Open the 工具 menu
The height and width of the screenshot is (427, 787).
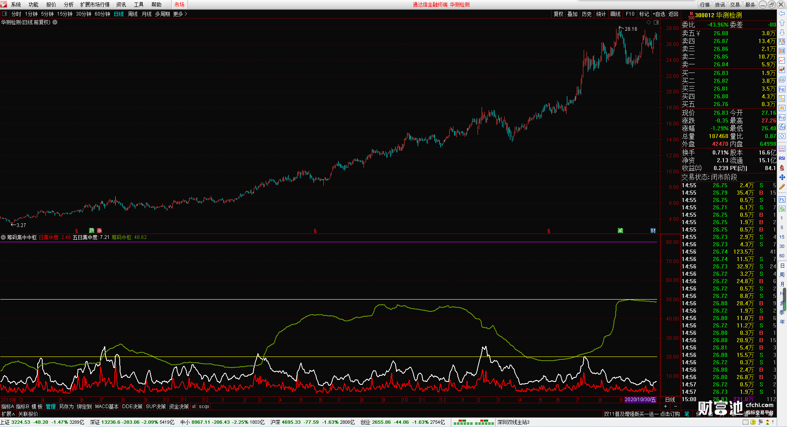139,5
